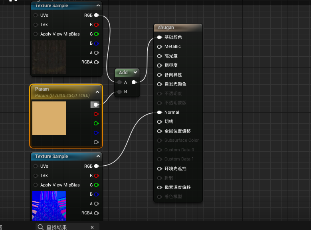Click Apply View MipBias pin of bottom Texture Sample

(36, 185)
